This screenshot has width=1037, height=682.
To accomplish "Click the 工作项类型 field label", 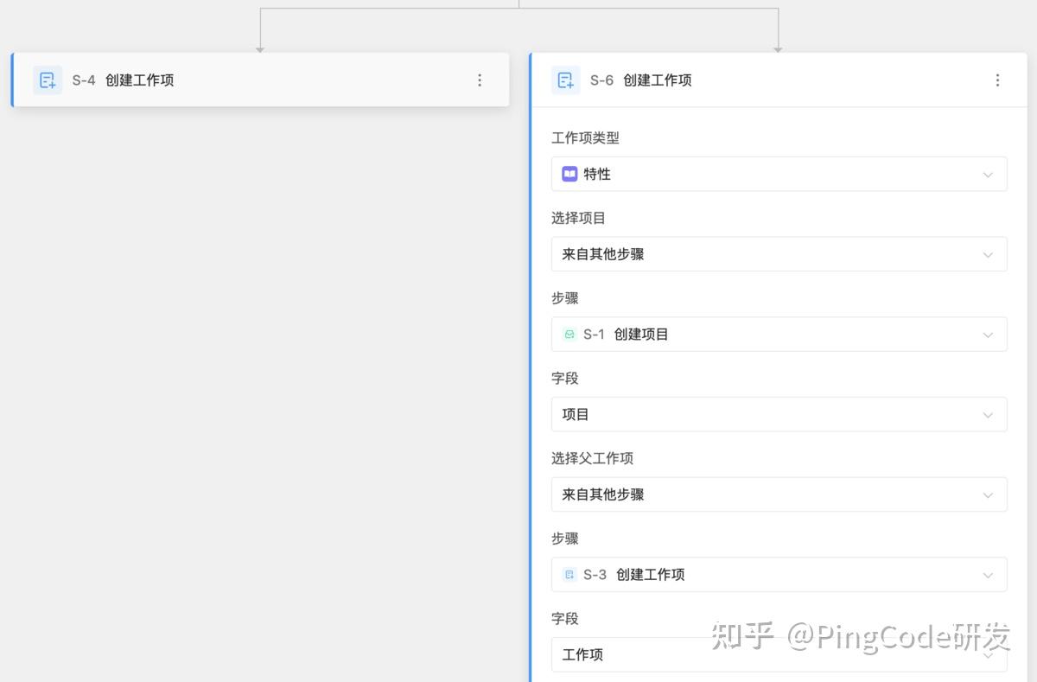I will point(585,137).
